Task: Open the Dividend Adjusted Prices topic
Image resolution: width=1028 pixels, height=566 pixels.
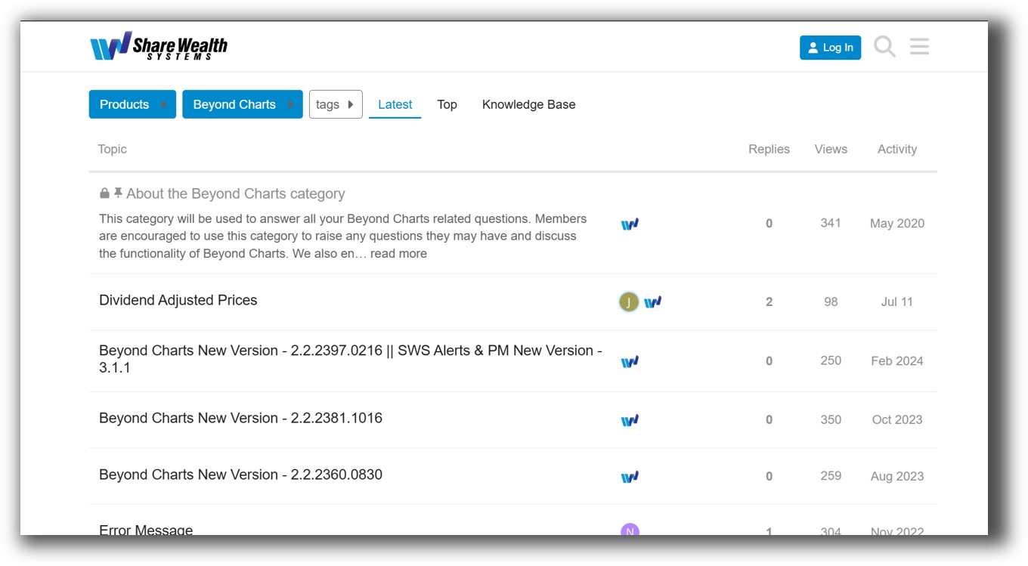Action: tap(178, 300)
